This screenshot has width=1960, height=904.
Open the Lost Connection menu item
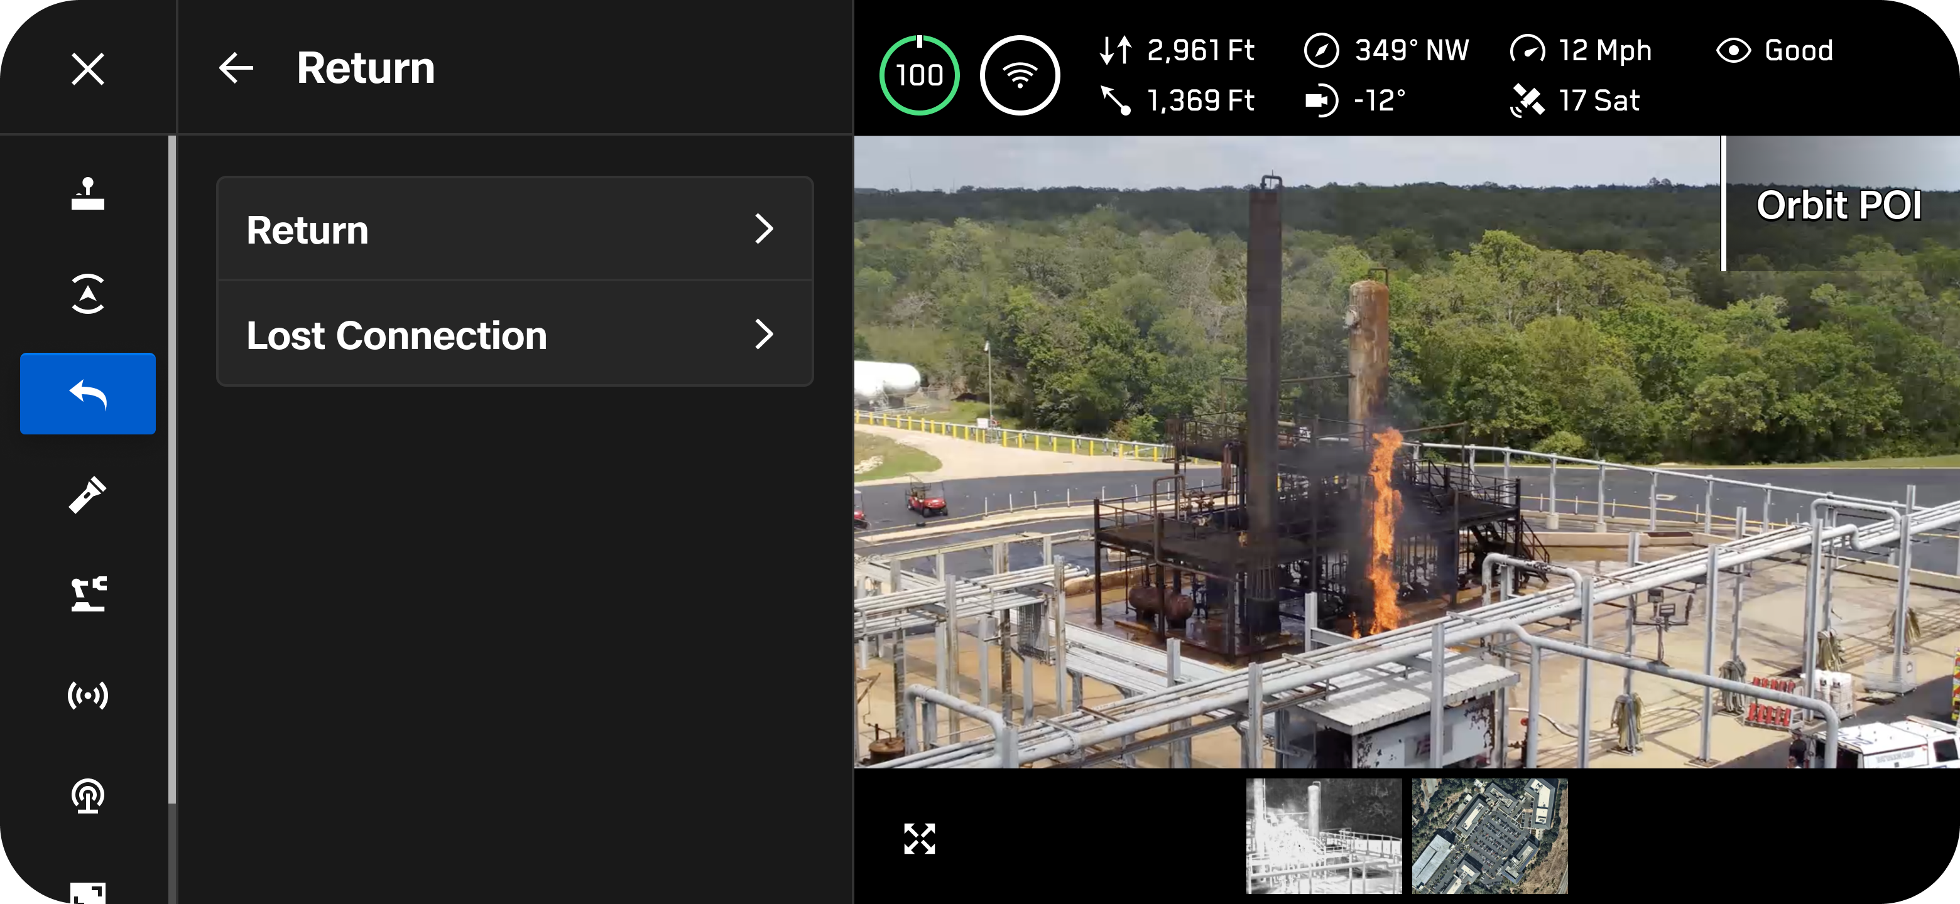pos(515,335)
